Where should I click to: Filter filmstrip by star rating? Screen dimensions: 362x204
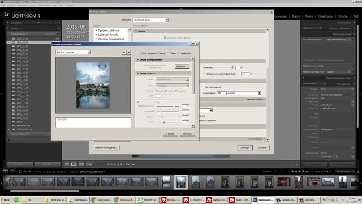click(299, 171)
